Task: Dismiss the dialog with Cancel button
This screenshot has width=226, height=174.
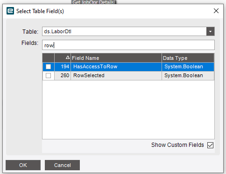Action: coord(62,165)
